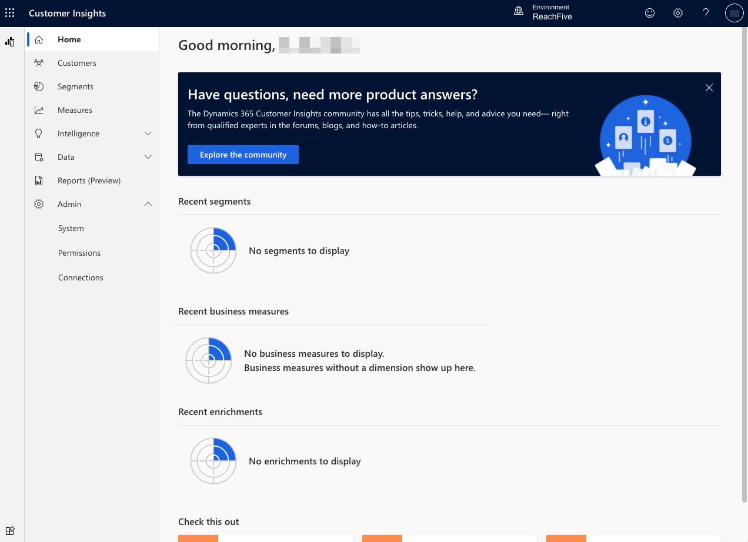The height and width of the screenshot is (542, 748).
Task: Click the far-left rail chart icon
Action: (x=9, y=42)
